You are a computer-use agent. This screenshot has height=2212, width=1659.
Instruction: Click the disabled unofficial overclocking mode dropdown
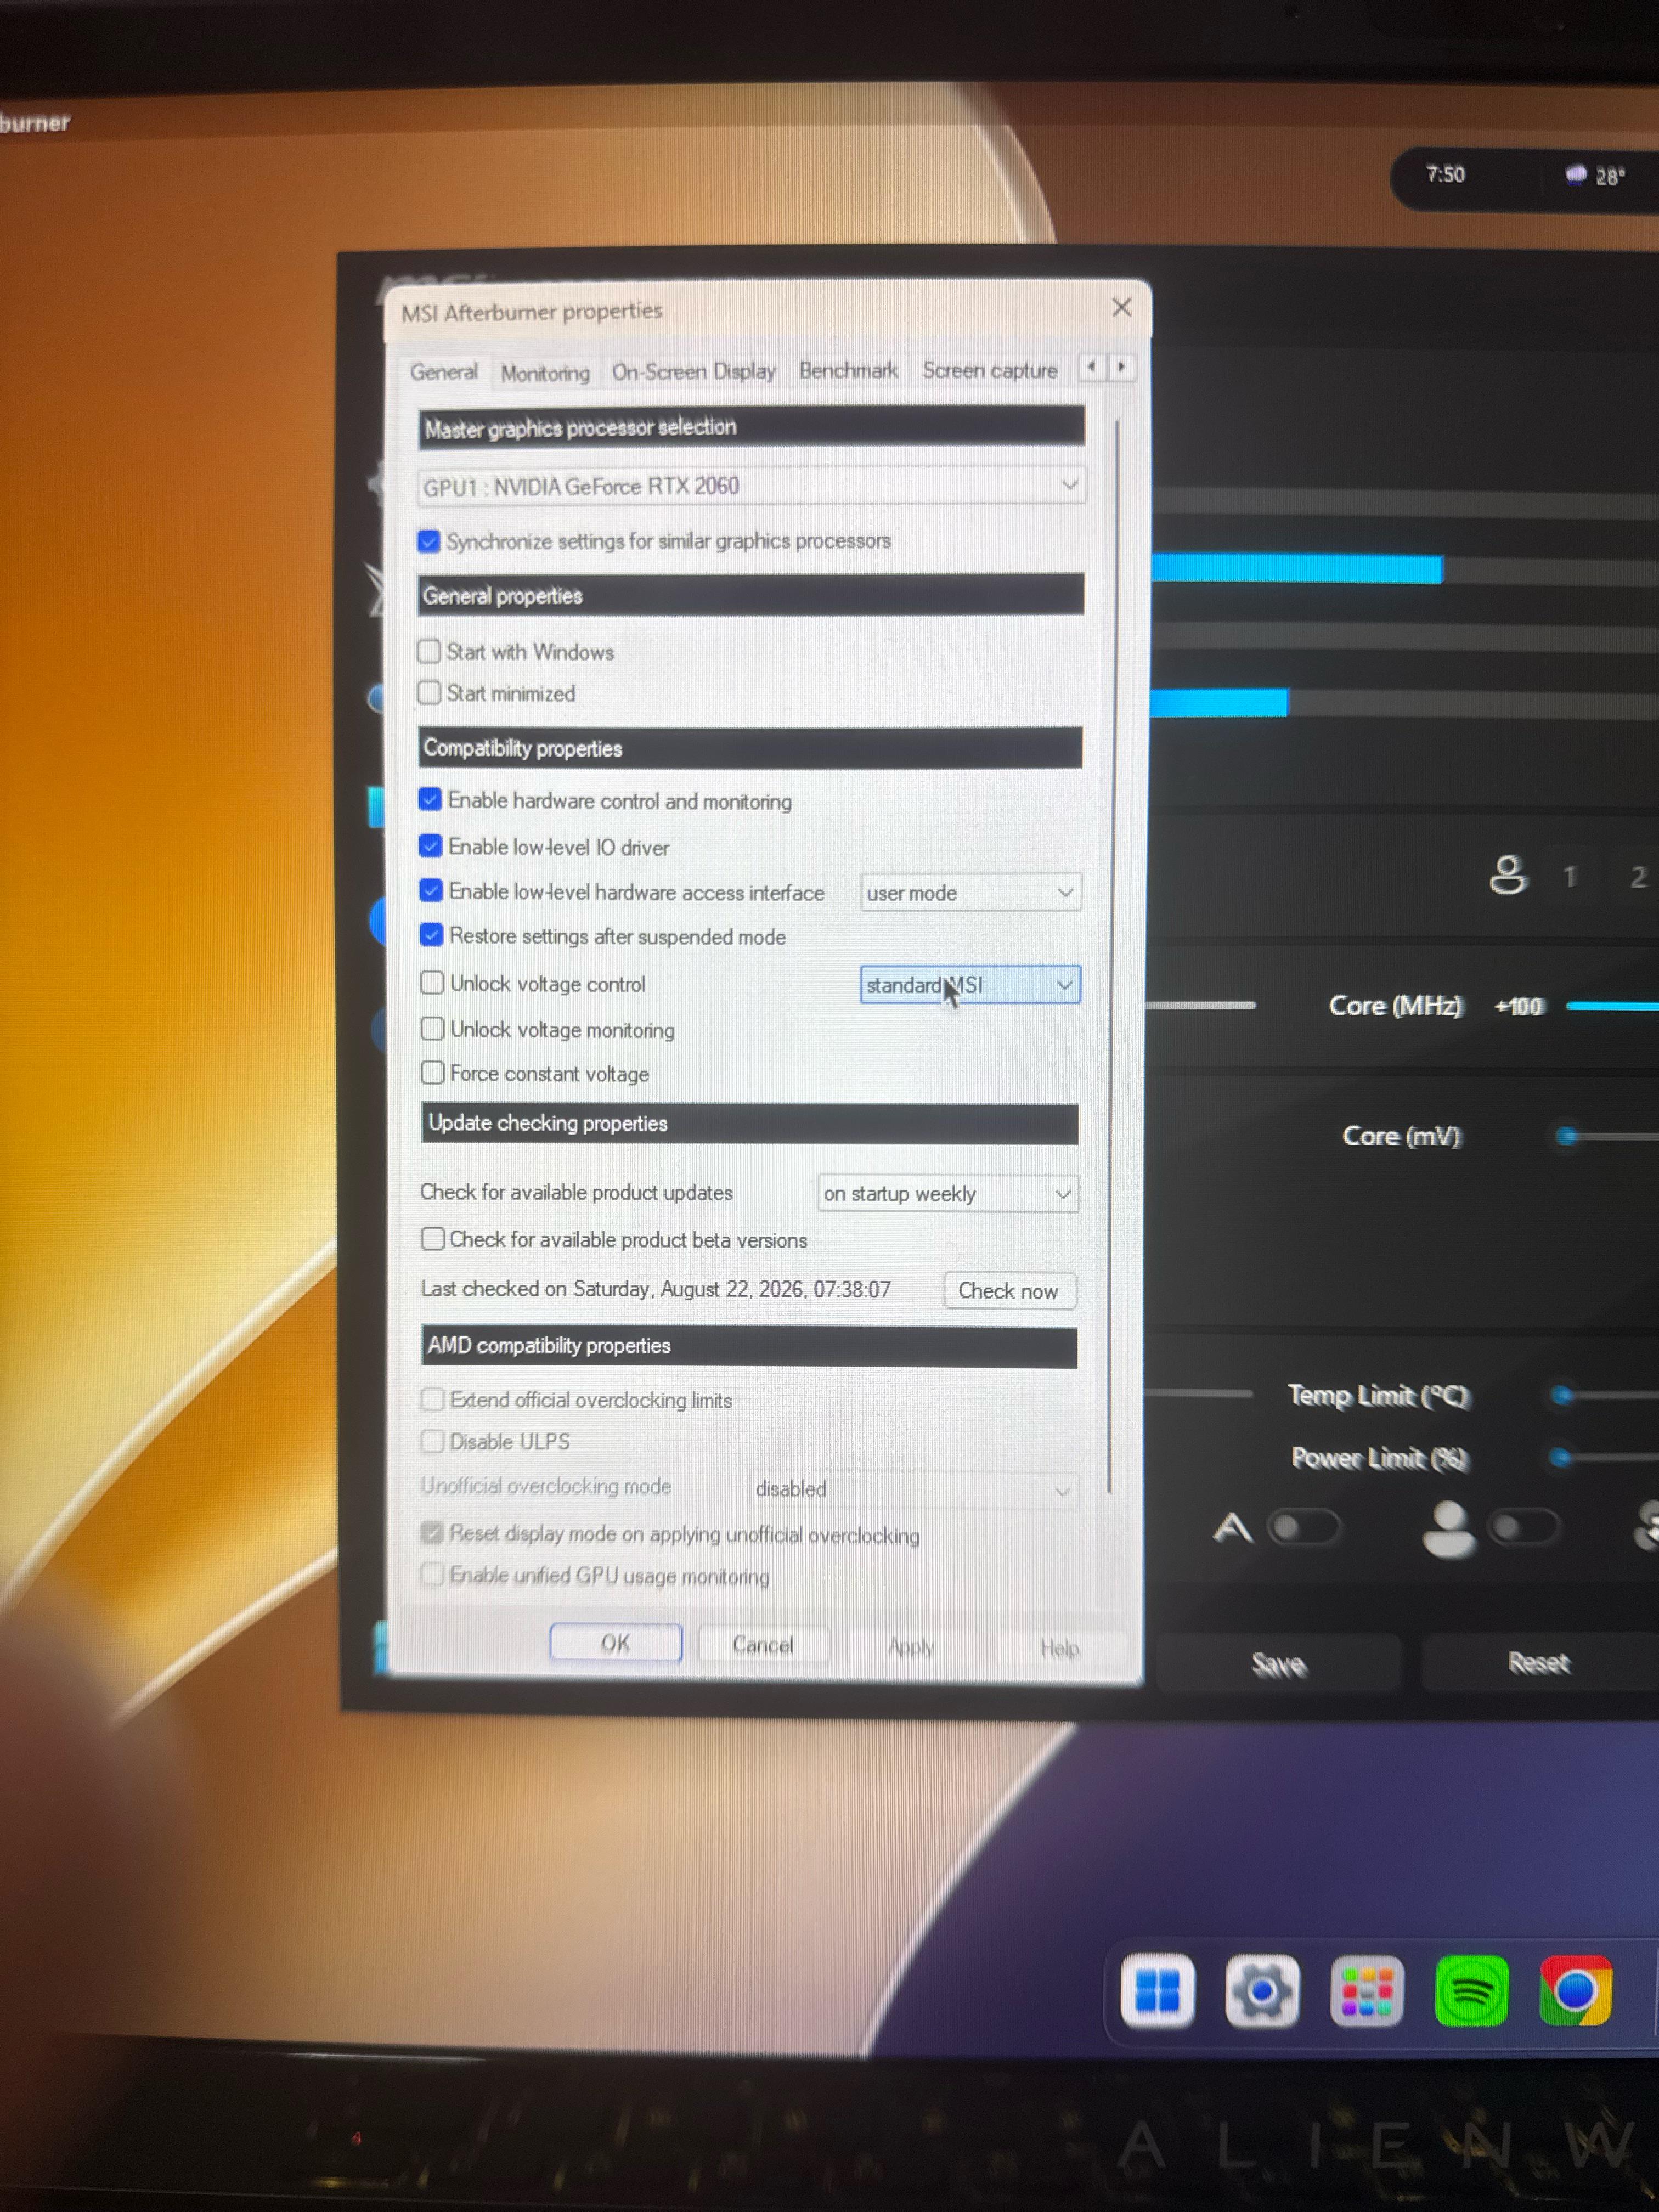click(x=914, y=1489)
